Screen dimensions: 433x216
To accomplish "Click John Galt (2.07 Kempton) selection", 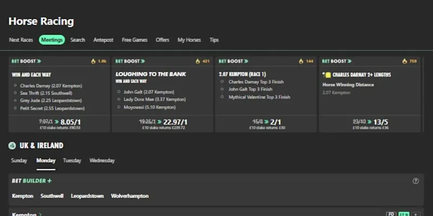I will 149,92.
